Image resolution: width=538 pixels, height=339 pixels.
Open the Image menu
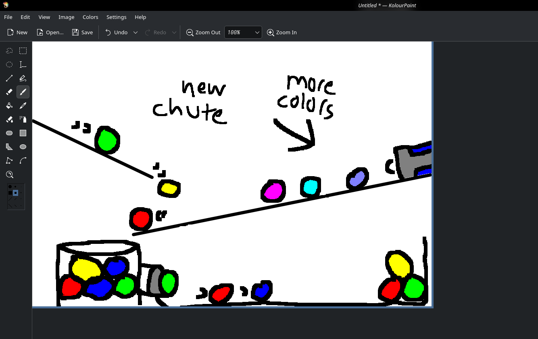click(66, 17)
